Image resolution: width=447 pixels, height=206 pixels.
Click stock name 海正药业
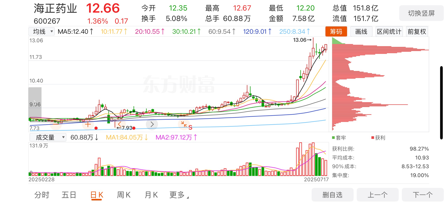(x=56, y=9)
